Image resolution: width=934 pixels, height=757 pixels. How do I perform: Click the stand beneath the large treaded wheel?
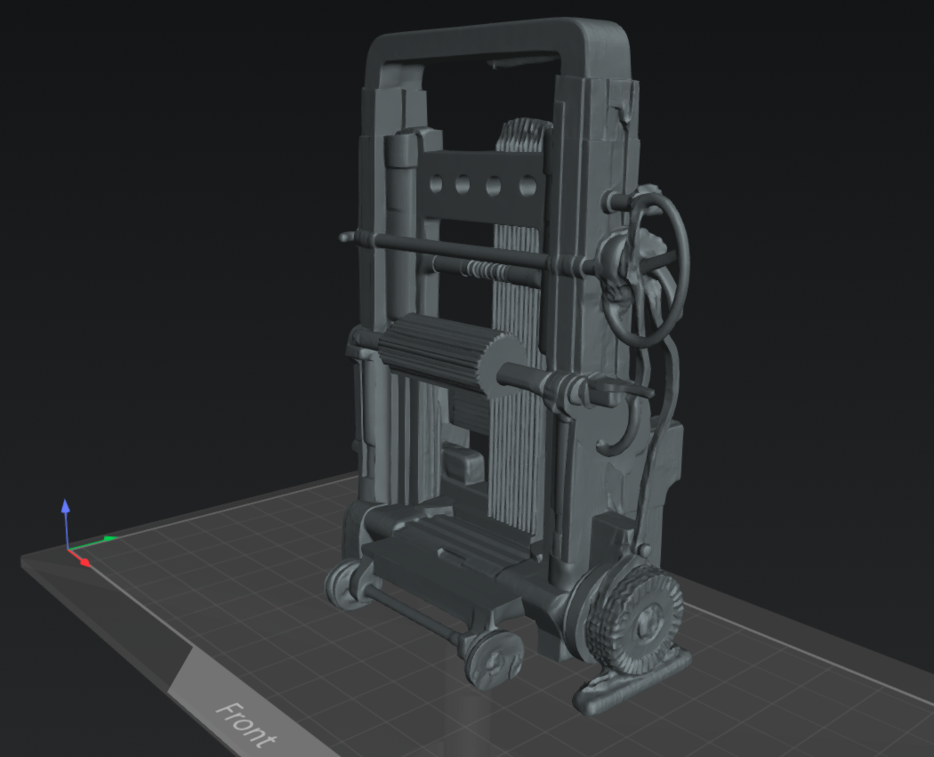[x=632, y=684]
